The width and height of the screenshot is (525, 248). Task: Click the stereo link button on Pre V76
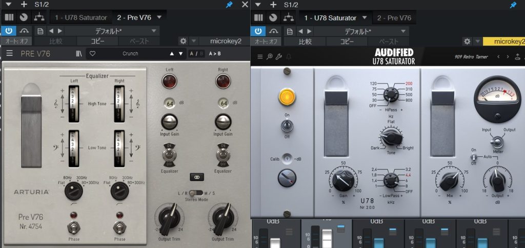pyautogui.click(x=197, y=176)
